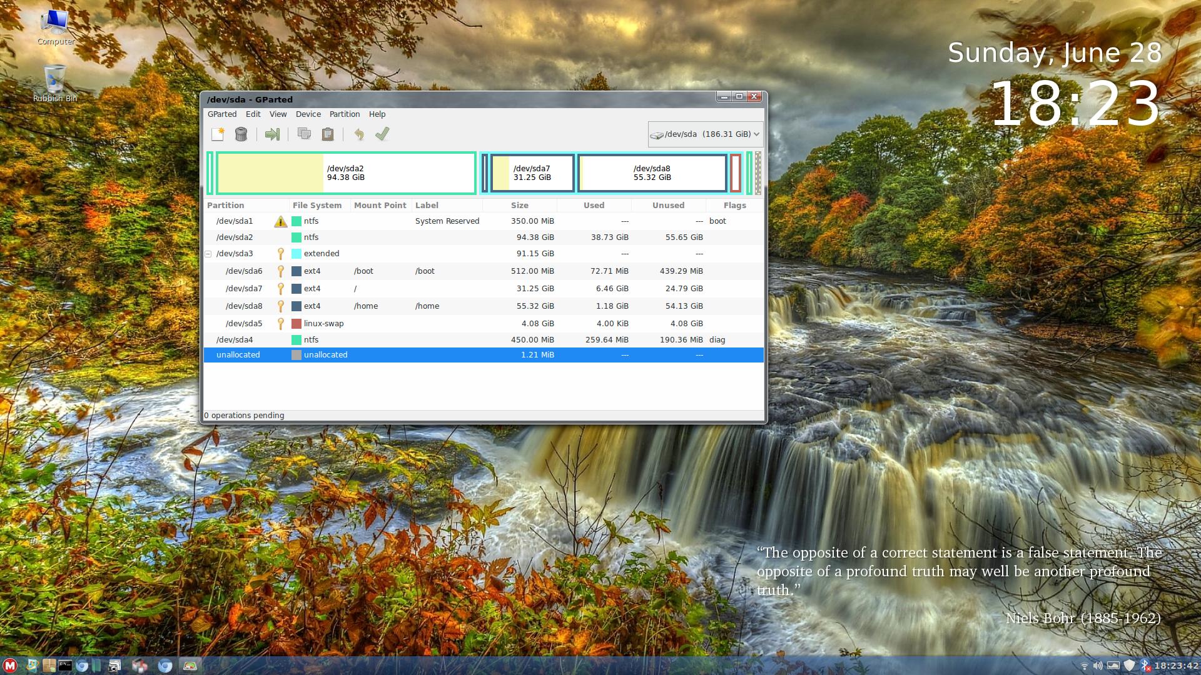Sort by the File System column header
This screenshot has width=1201, height=675.
point(317,206)
